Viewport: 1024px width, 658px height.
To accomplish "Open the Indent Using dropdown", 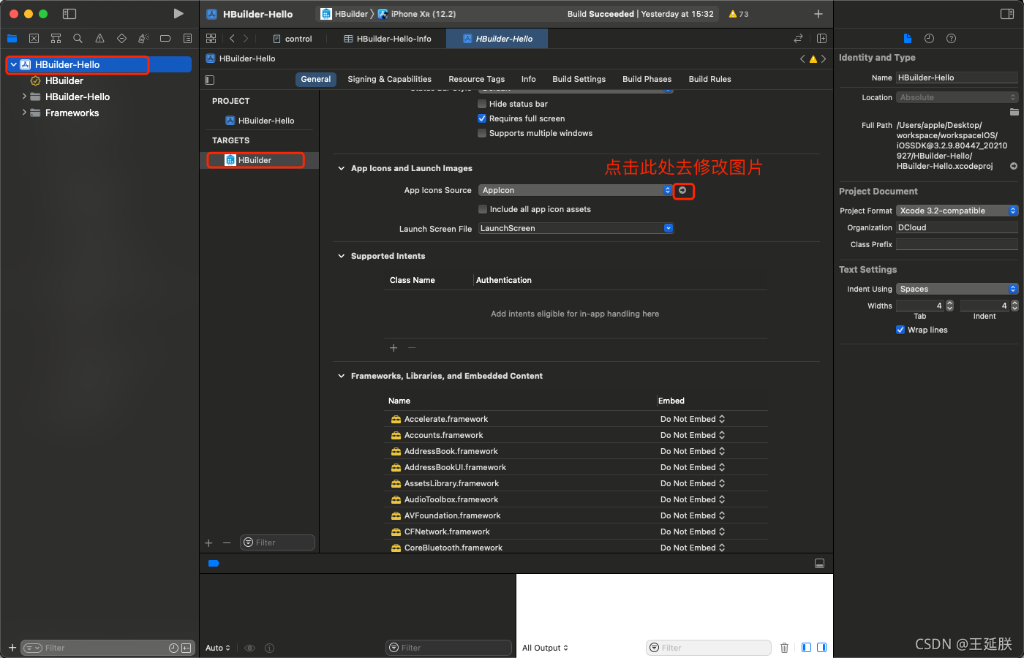I will tap(957, 289).
